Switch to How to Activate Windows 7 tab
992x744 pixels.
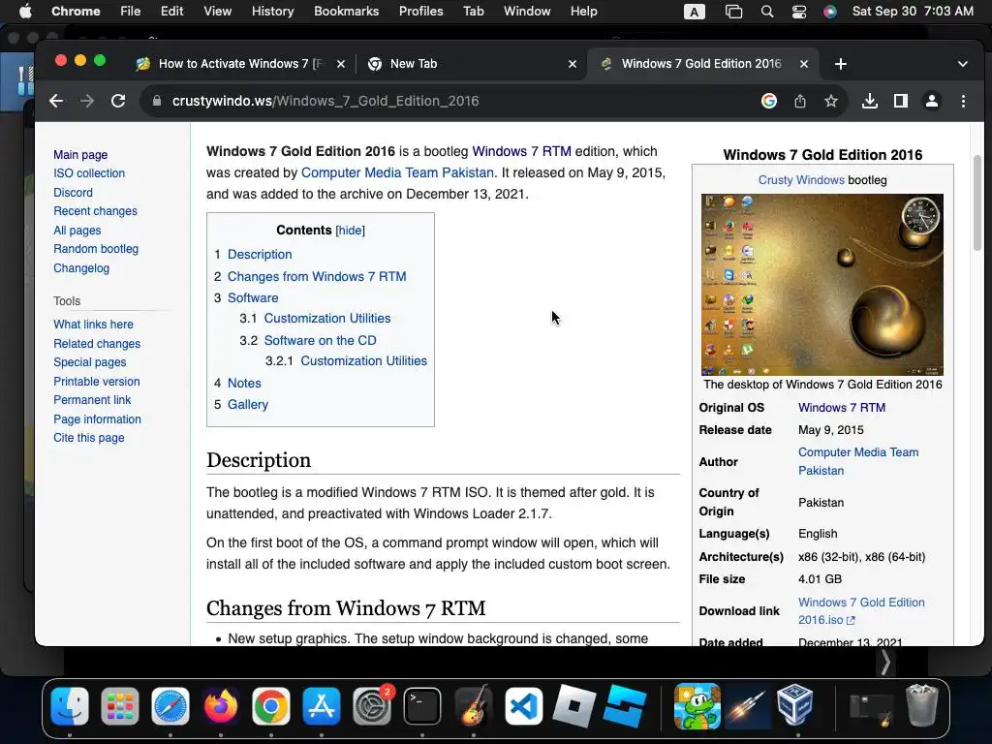tap(240, 64)
